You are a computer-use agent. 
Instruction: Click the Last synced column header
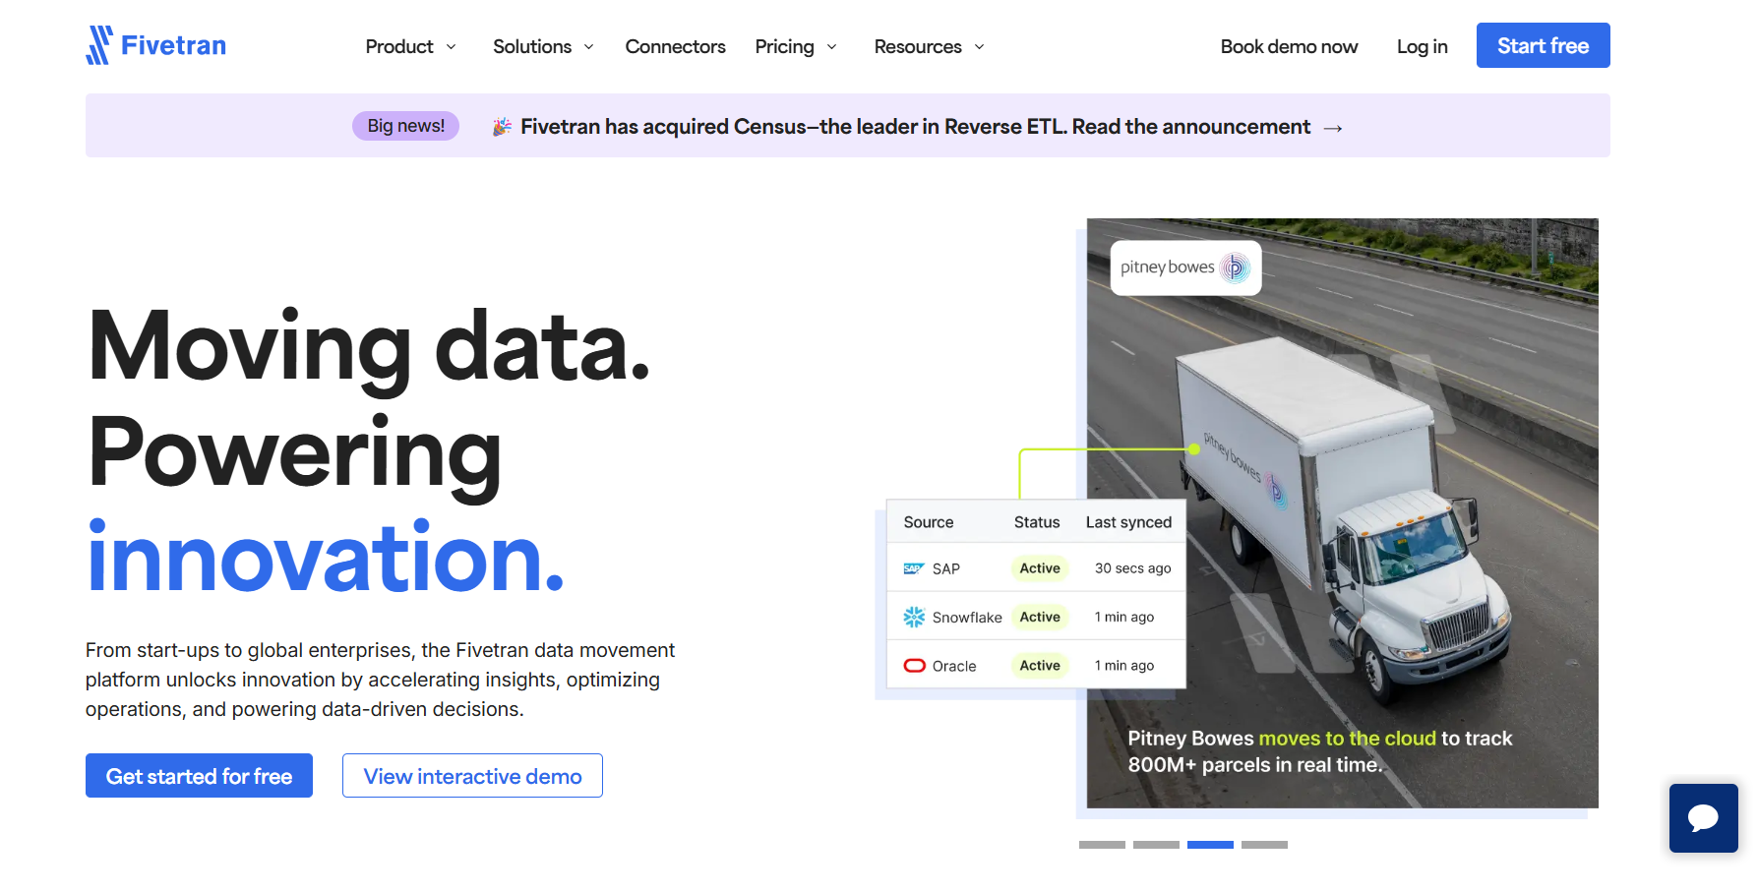pos(1128,522)
